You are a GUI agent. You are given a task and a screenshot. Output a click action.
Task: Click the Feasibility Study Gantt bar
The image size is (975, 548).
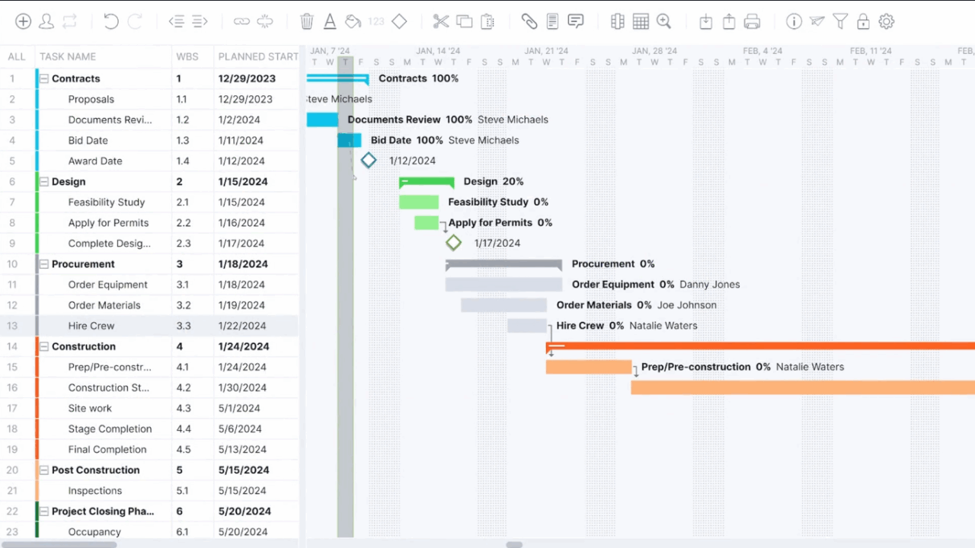[419, 202]
